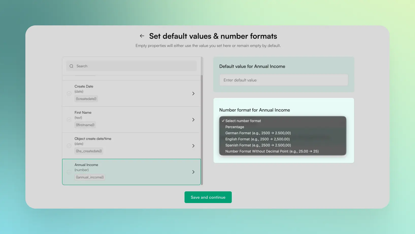415x234 pixels.
Task: Click the chevron on the Annual Income row
Action: click(193, 172)
